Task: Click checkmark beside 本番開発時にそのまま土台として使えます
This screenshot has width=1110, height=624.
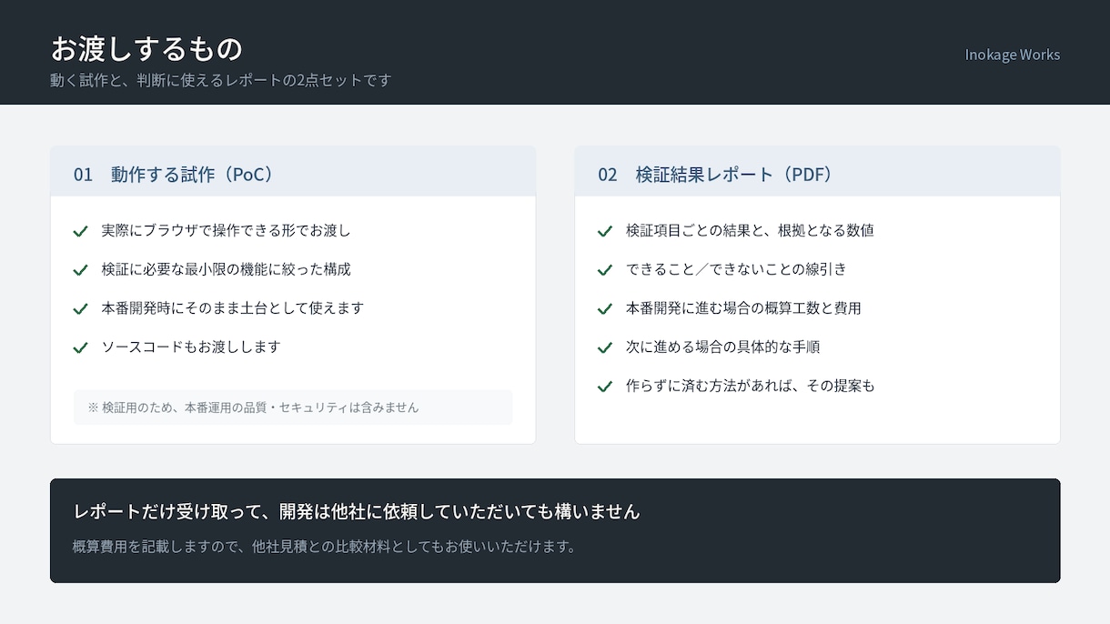Action: pyautogui.click(x=80, y=308)
